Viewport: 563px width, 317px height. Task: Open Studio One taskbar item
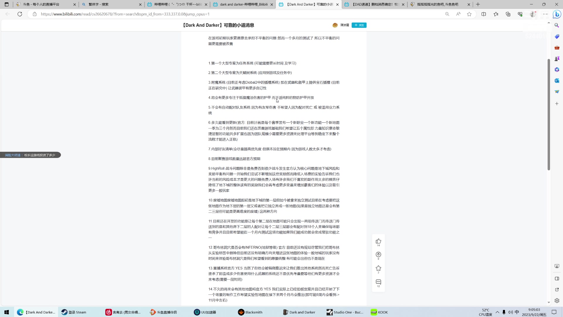(345, 312)
